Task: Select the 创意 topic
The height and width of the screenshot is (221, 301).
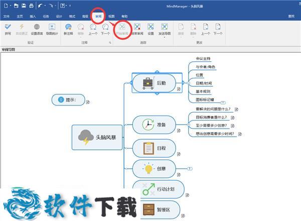Action: point(154,169)
